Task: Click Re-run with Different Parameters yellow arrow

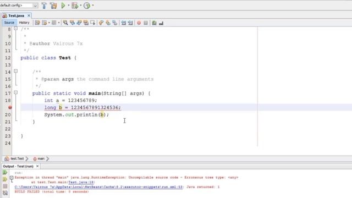Action: 5,179
